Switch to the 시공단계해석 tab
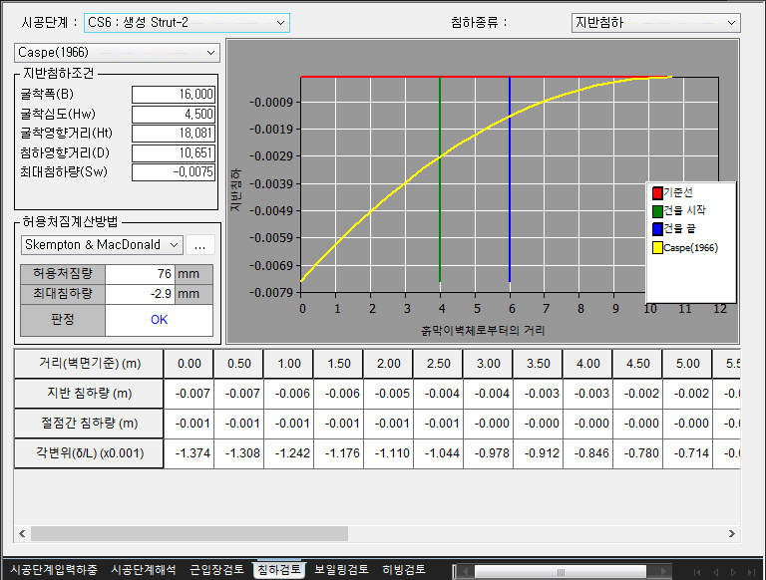The image size is (766, 580). coord(144,570)
